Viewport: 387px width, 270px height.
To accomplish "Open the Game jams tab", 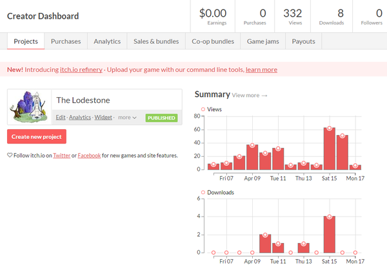I will click(x=263, y=41).
